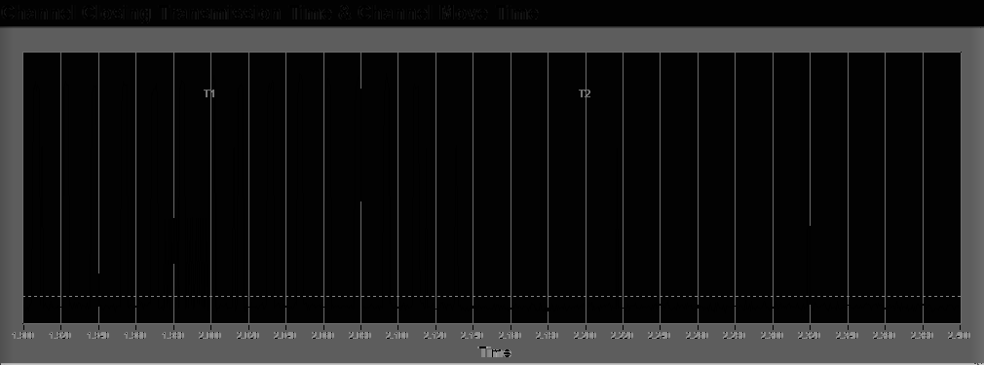Viewport: 984px width, 365px height.
Task: Click the T2 marker label
Action: (585, 93)
